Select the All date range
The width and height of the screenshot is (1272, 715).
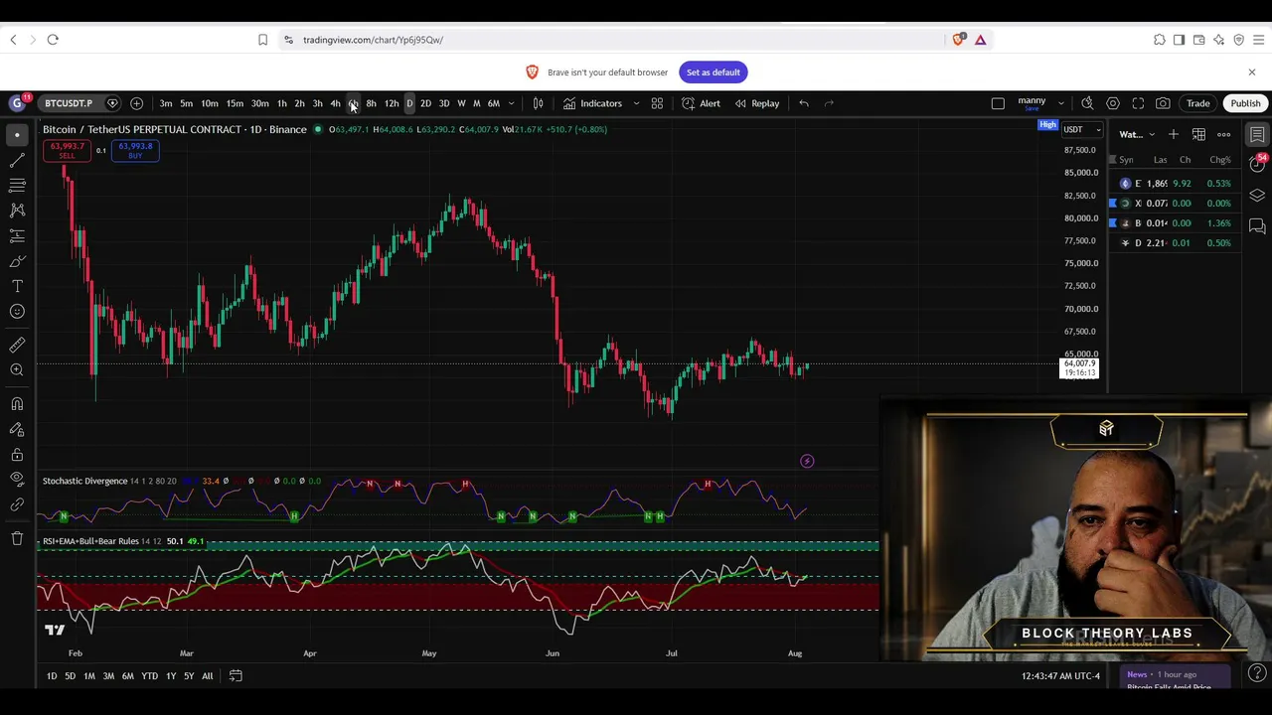point(208,676)
